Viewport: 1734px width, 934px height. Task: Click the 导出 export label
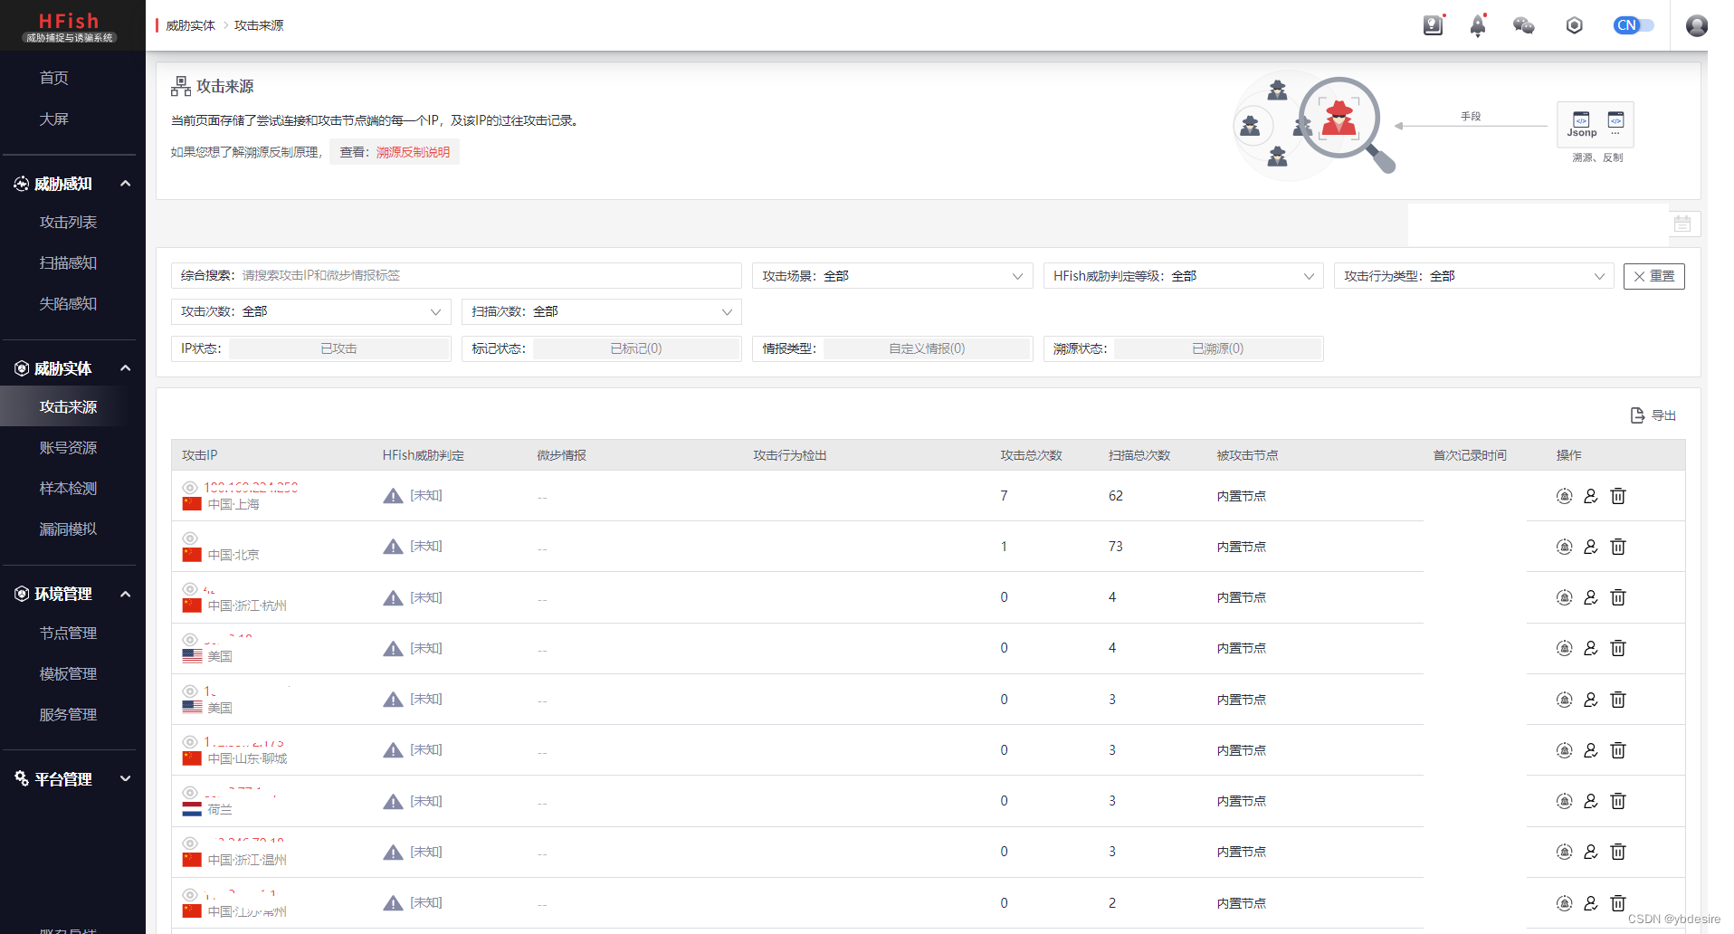pos(1663,415)
